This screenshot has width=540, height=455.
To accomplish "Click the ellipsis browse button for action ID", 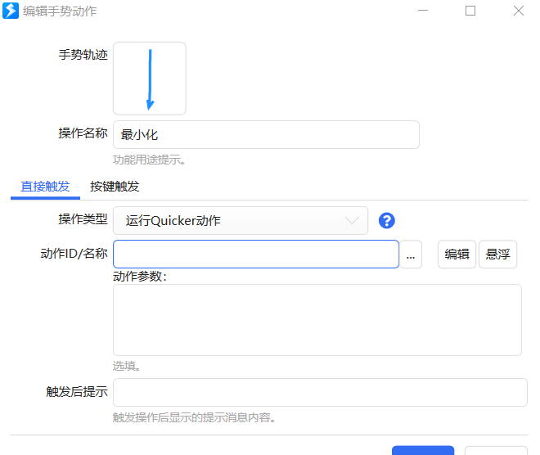I will (411, 255).
